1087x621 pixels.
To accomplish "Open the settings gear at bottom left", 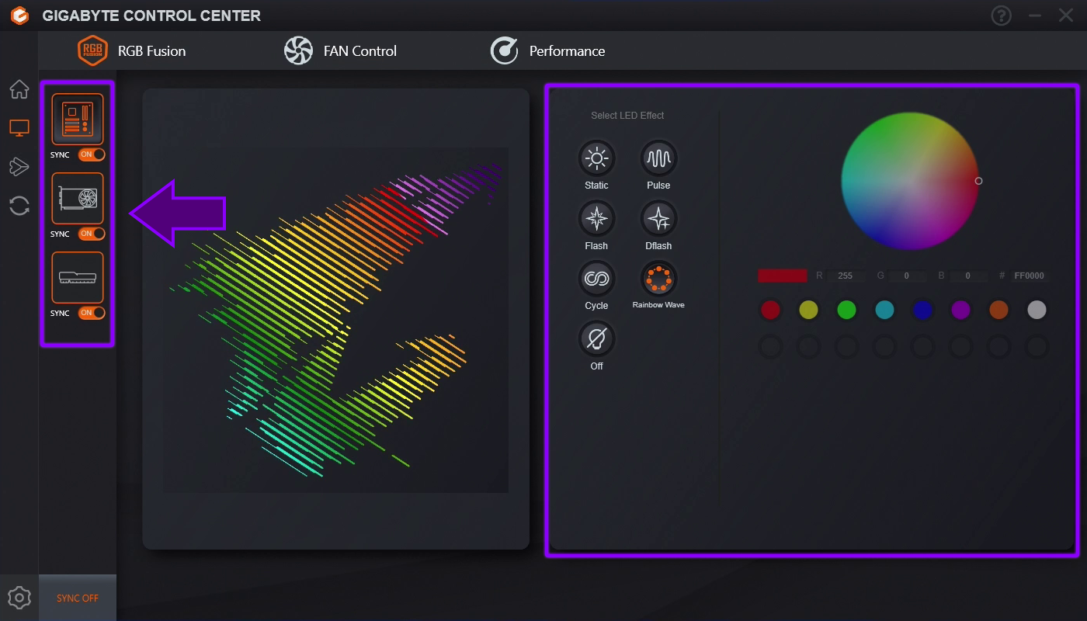I will point(19,596).
